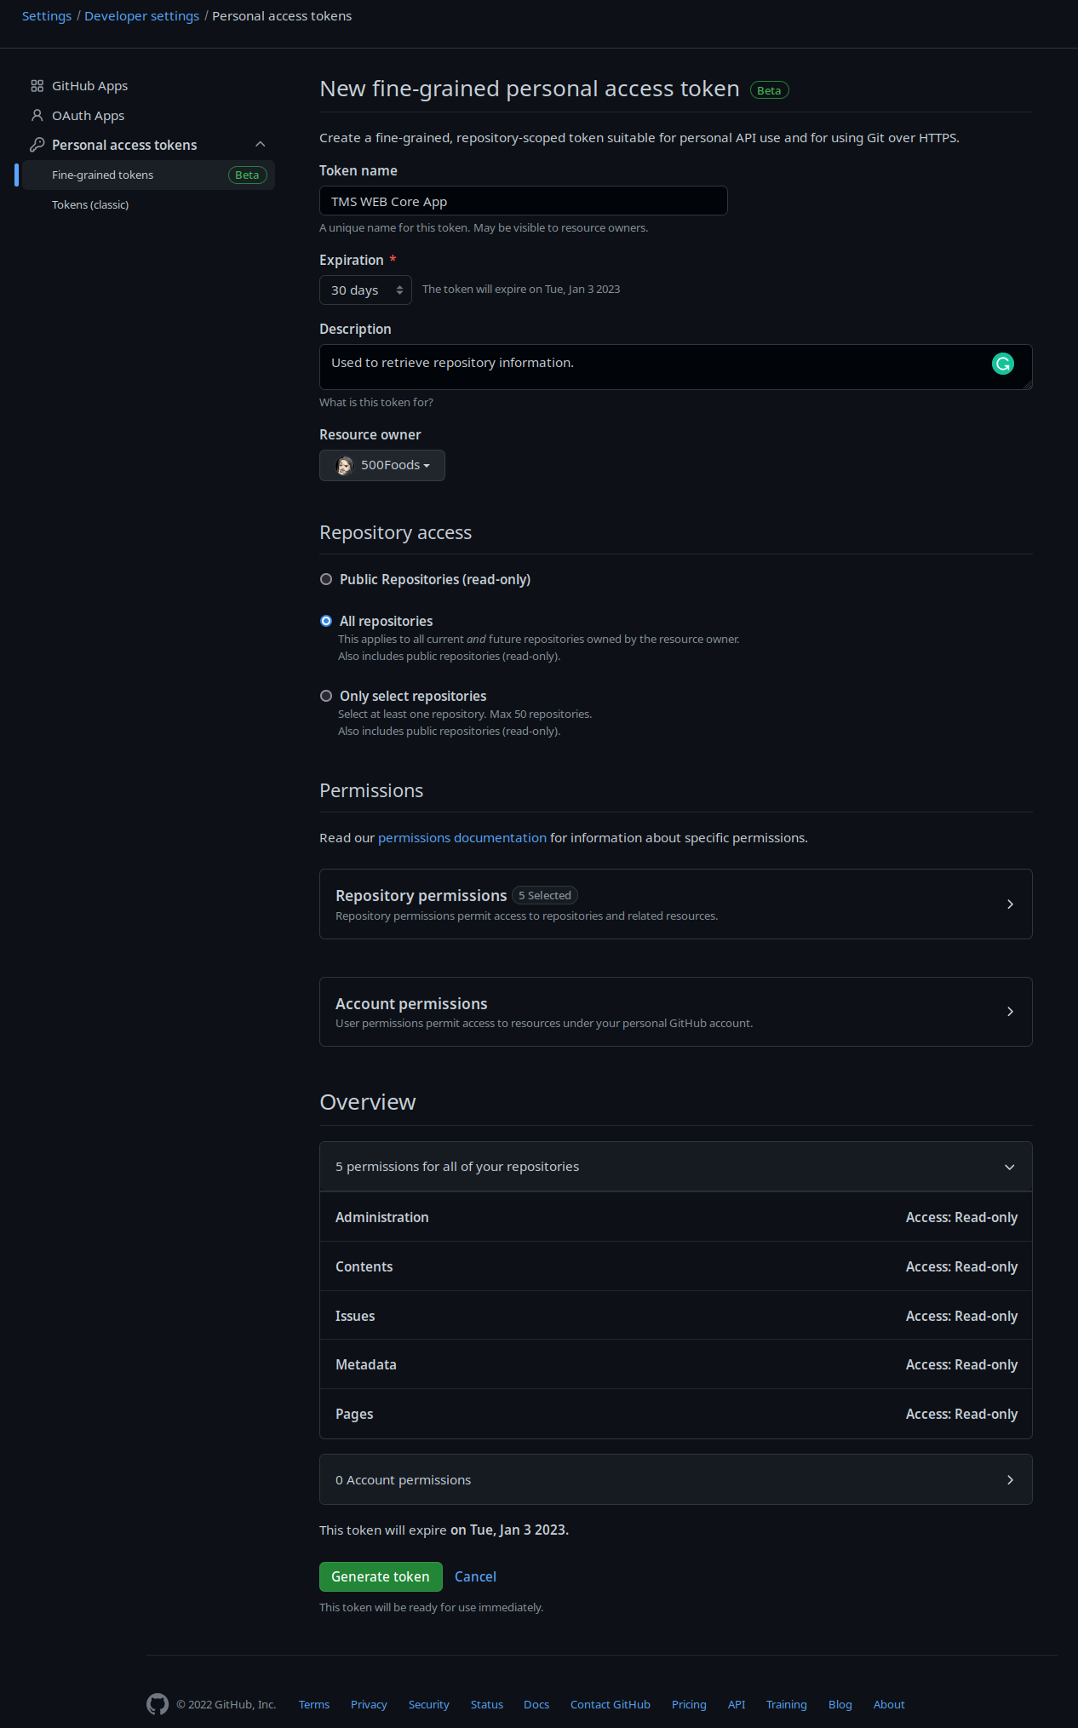Open About footer link

coord(889,1704)
